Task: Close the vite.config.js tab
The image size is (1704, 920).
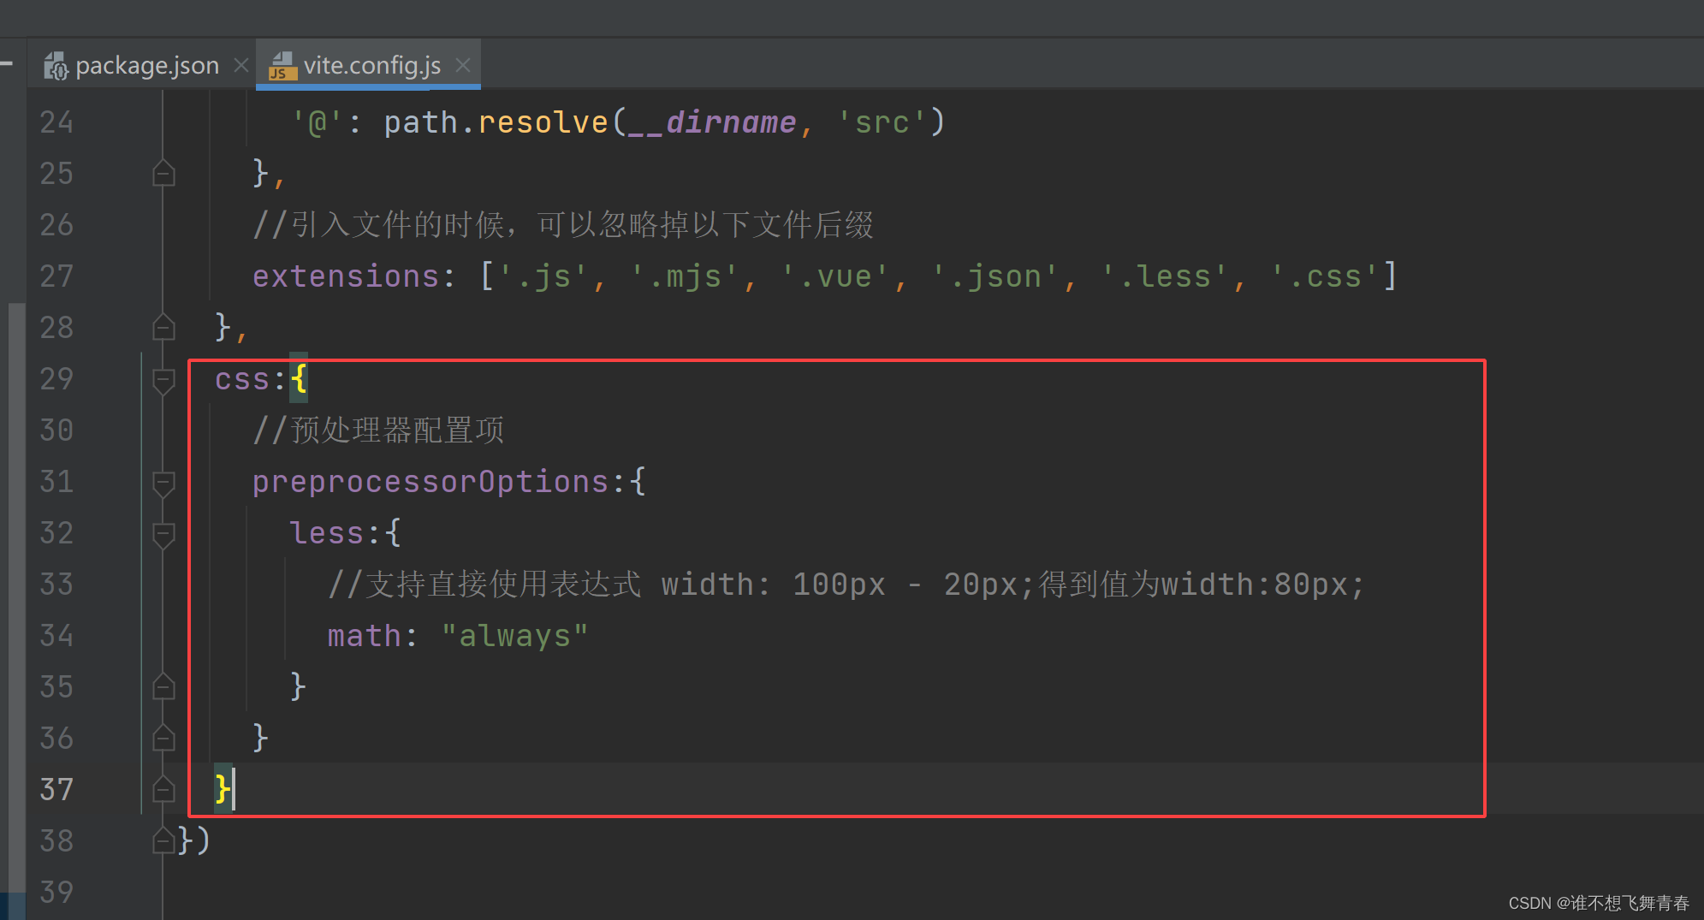Action: [x=463, y=65]
